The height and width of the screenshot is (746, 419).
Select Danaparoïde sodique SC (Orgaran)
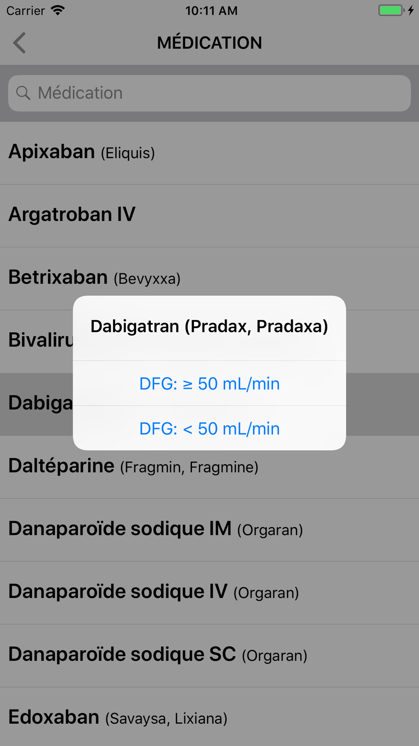[209, 656]
